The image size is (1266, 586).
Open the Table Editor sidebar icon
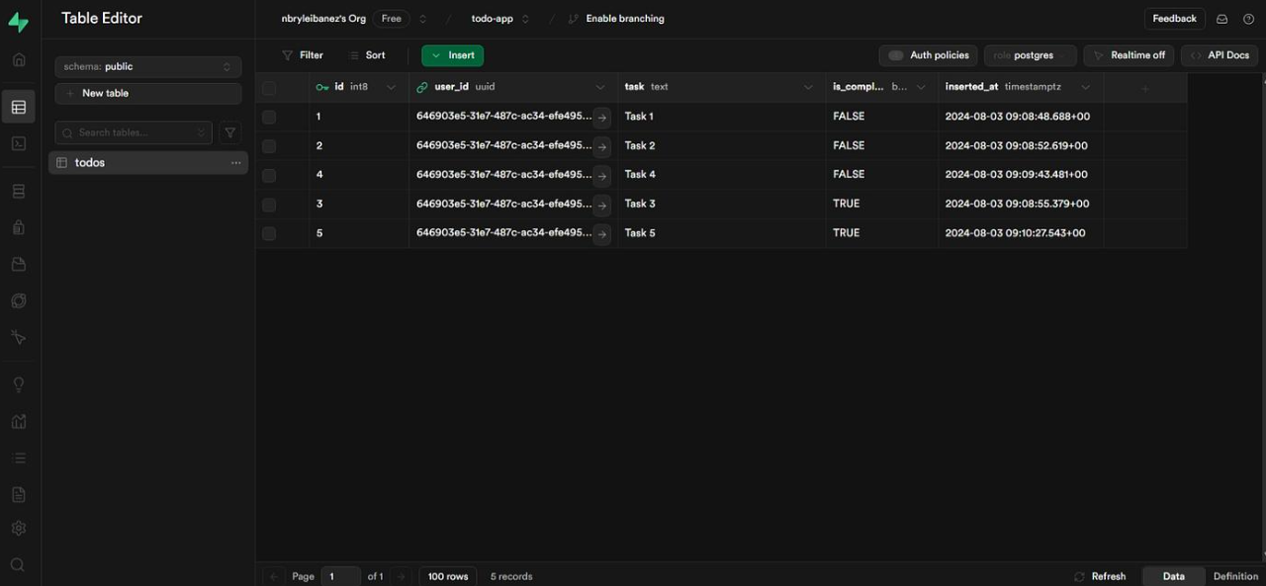(18, 107)
